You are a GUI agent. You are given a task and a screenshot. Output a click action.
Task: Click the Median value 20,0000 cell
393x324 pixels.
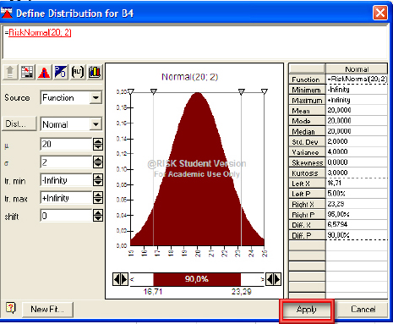point(358,131)
